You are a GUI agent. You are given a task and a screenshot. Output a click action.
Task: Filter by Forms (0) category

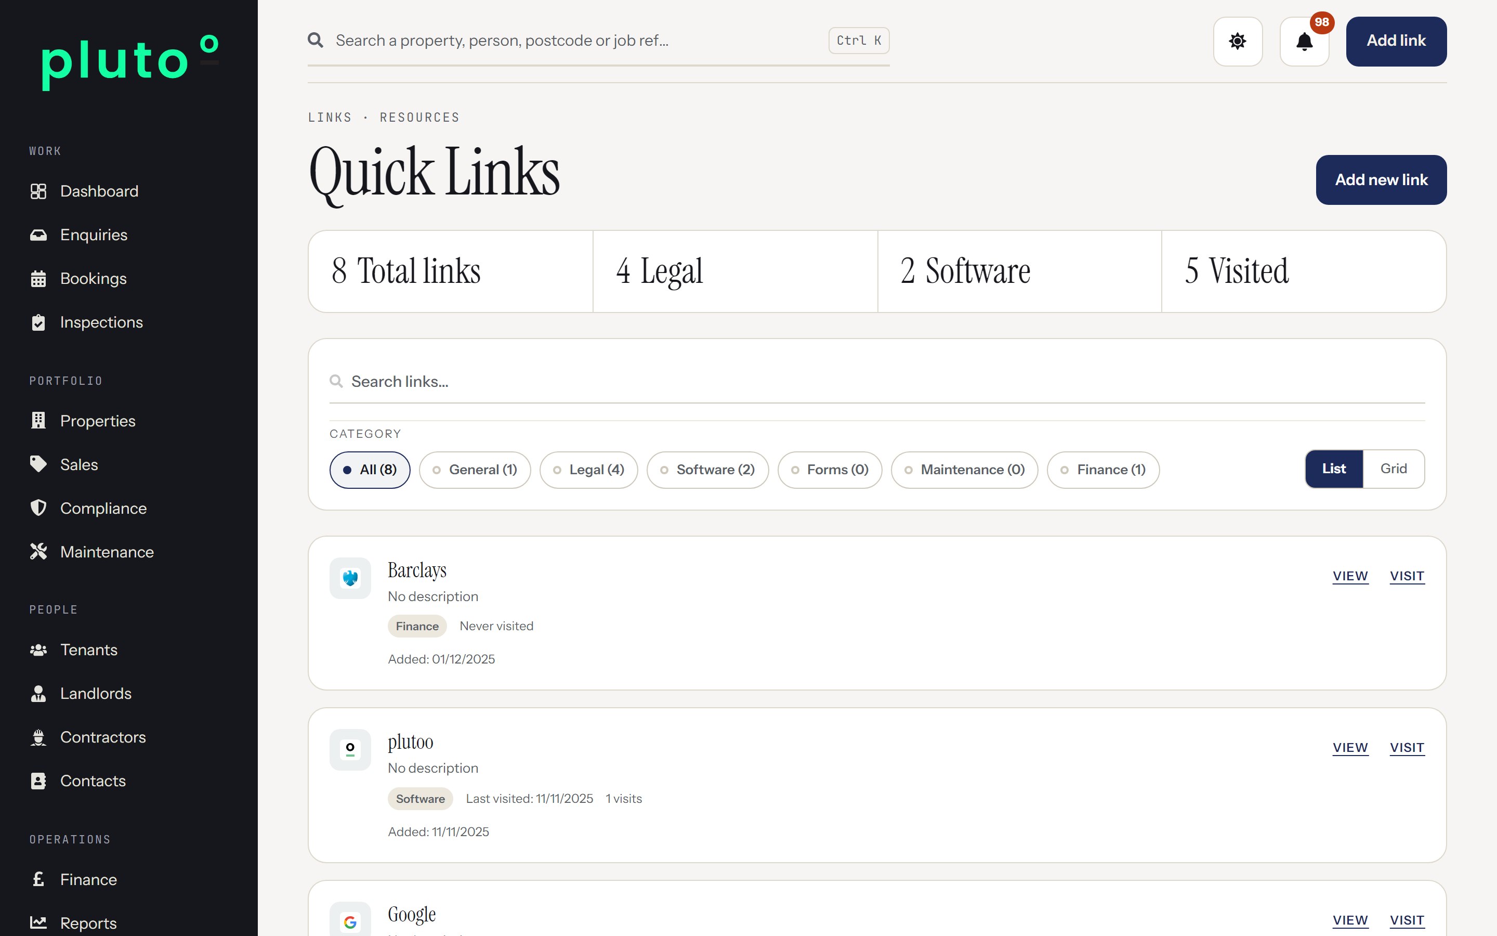830,470
